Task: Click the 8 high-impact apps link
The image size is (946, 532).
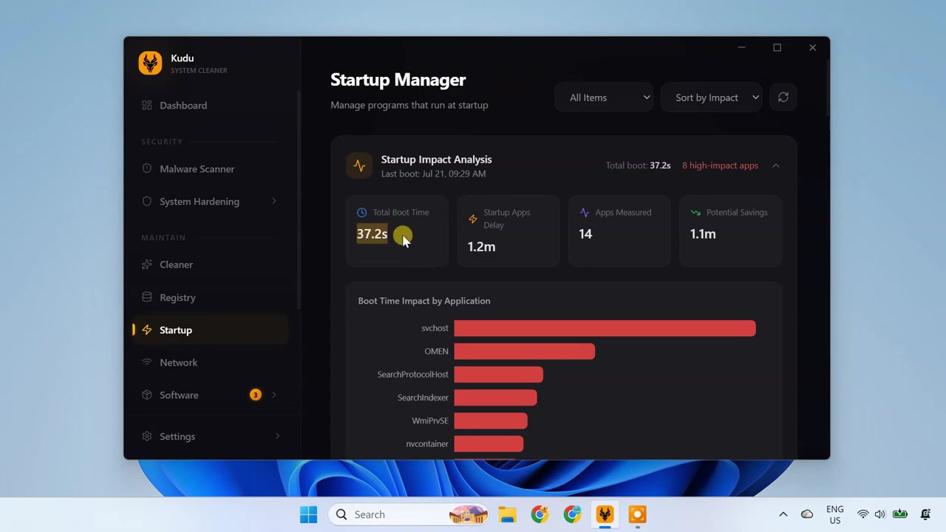Action: point(720,166)
